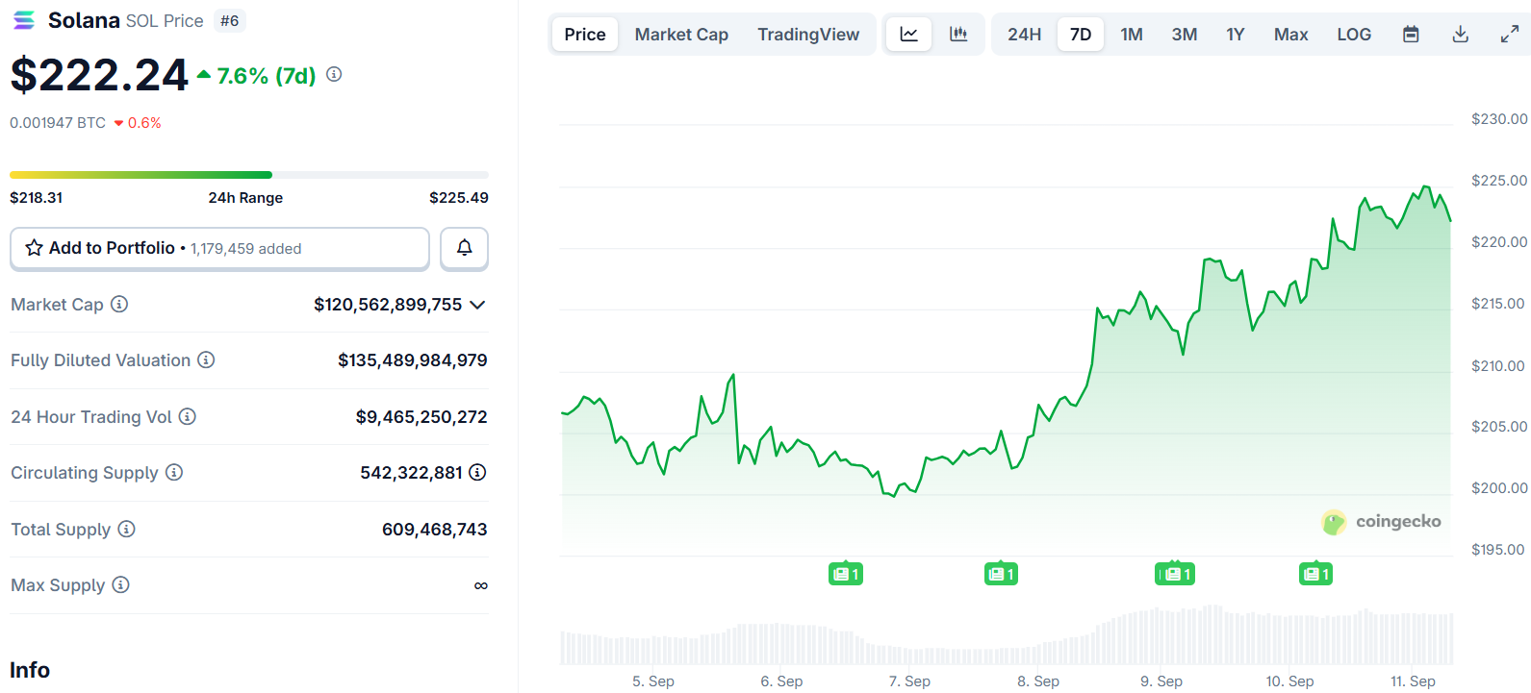The width and height of the screenshot is (1531, 693).
Task: Switch to candlestick chart view icon
Action: point(958,35)
